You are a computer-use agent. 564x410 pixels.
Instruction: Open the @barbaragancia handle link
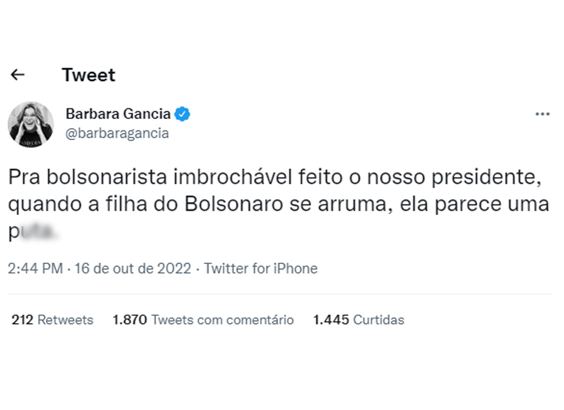click(x=117, y=133)
